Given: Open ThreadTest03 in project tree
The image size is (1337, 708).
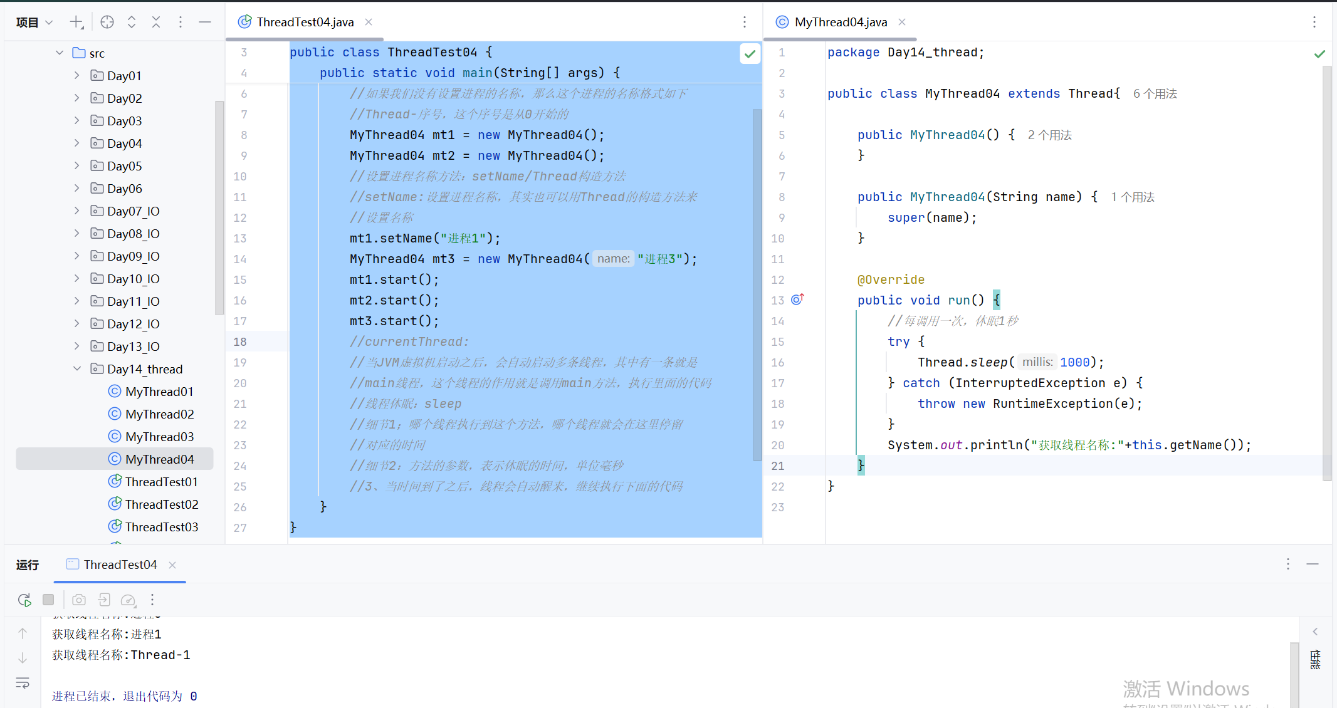Looking at the screenshot, I should click(153, 527).
